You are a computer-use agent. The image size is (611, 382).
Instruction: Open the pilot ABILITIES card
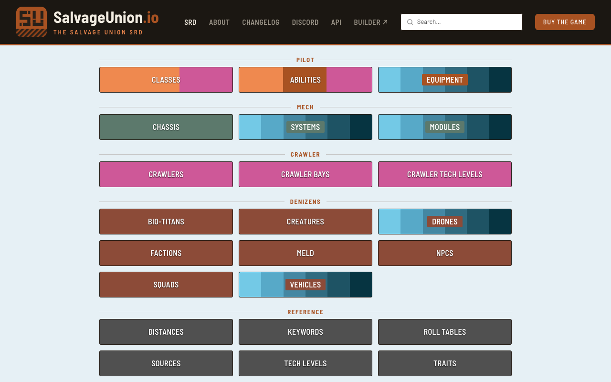(305, 80)
